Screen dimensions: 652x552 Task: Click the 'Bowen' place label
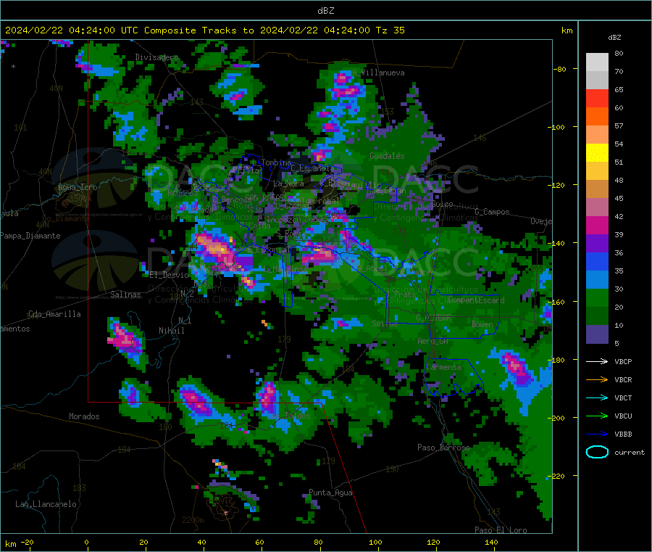(x=482, y=324)
